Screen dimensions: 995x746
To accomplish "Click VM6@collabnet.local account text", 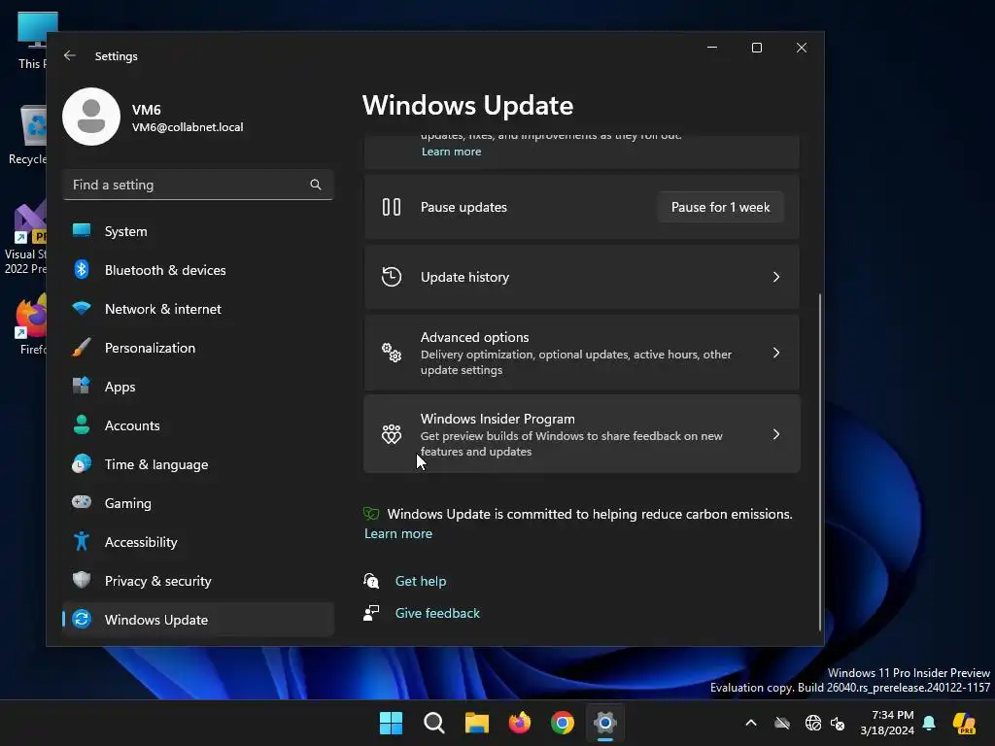I will click(188, 127).
